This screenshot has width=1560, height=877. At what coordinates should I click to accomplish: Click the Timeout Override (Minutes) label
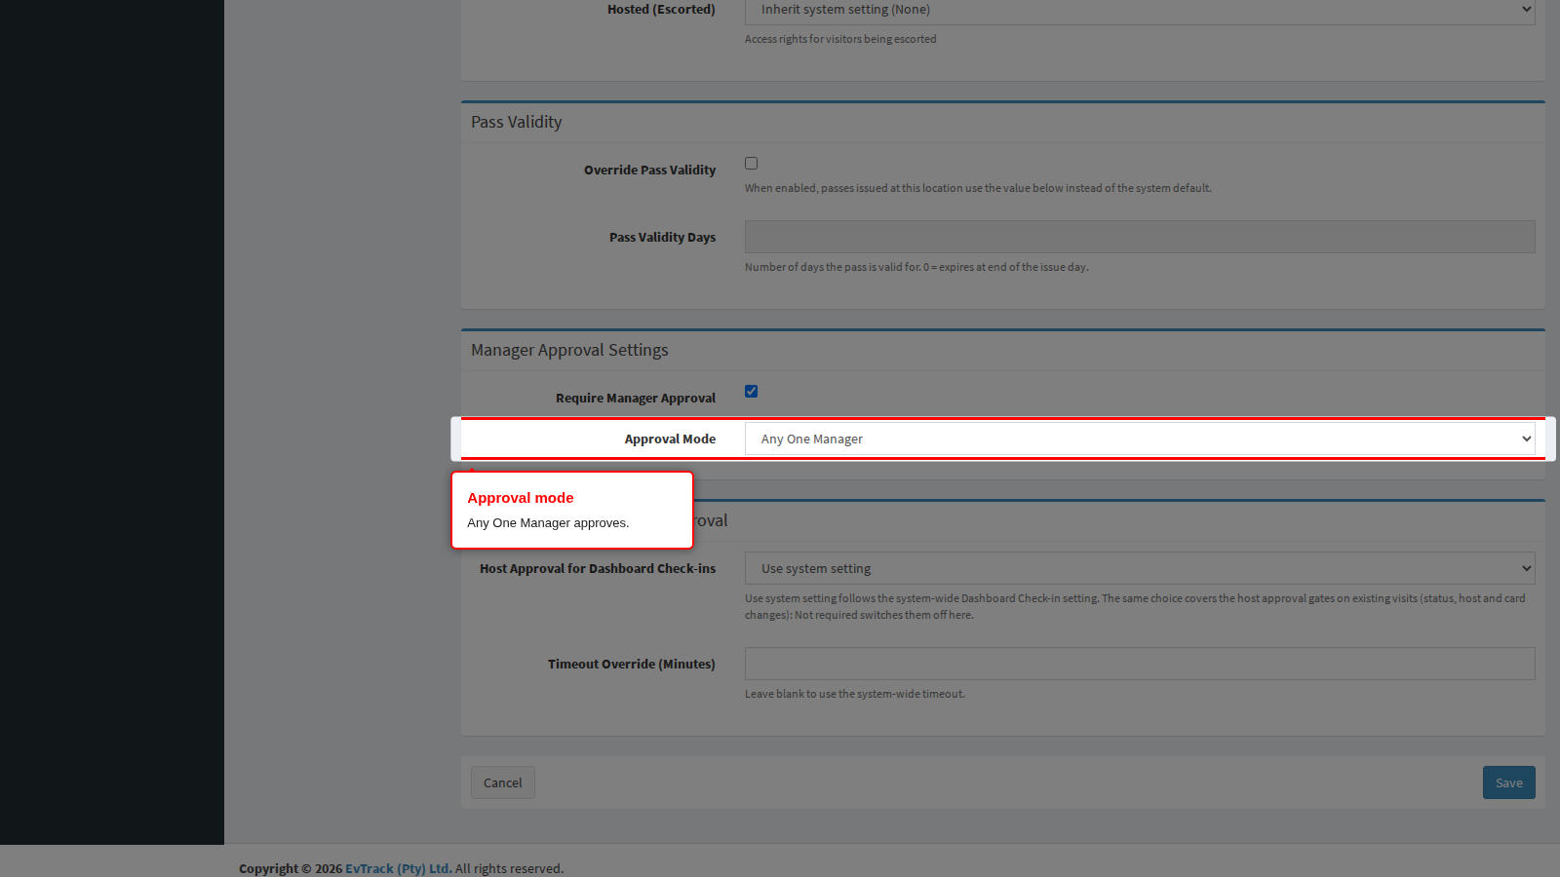click(x=632, y=664)
